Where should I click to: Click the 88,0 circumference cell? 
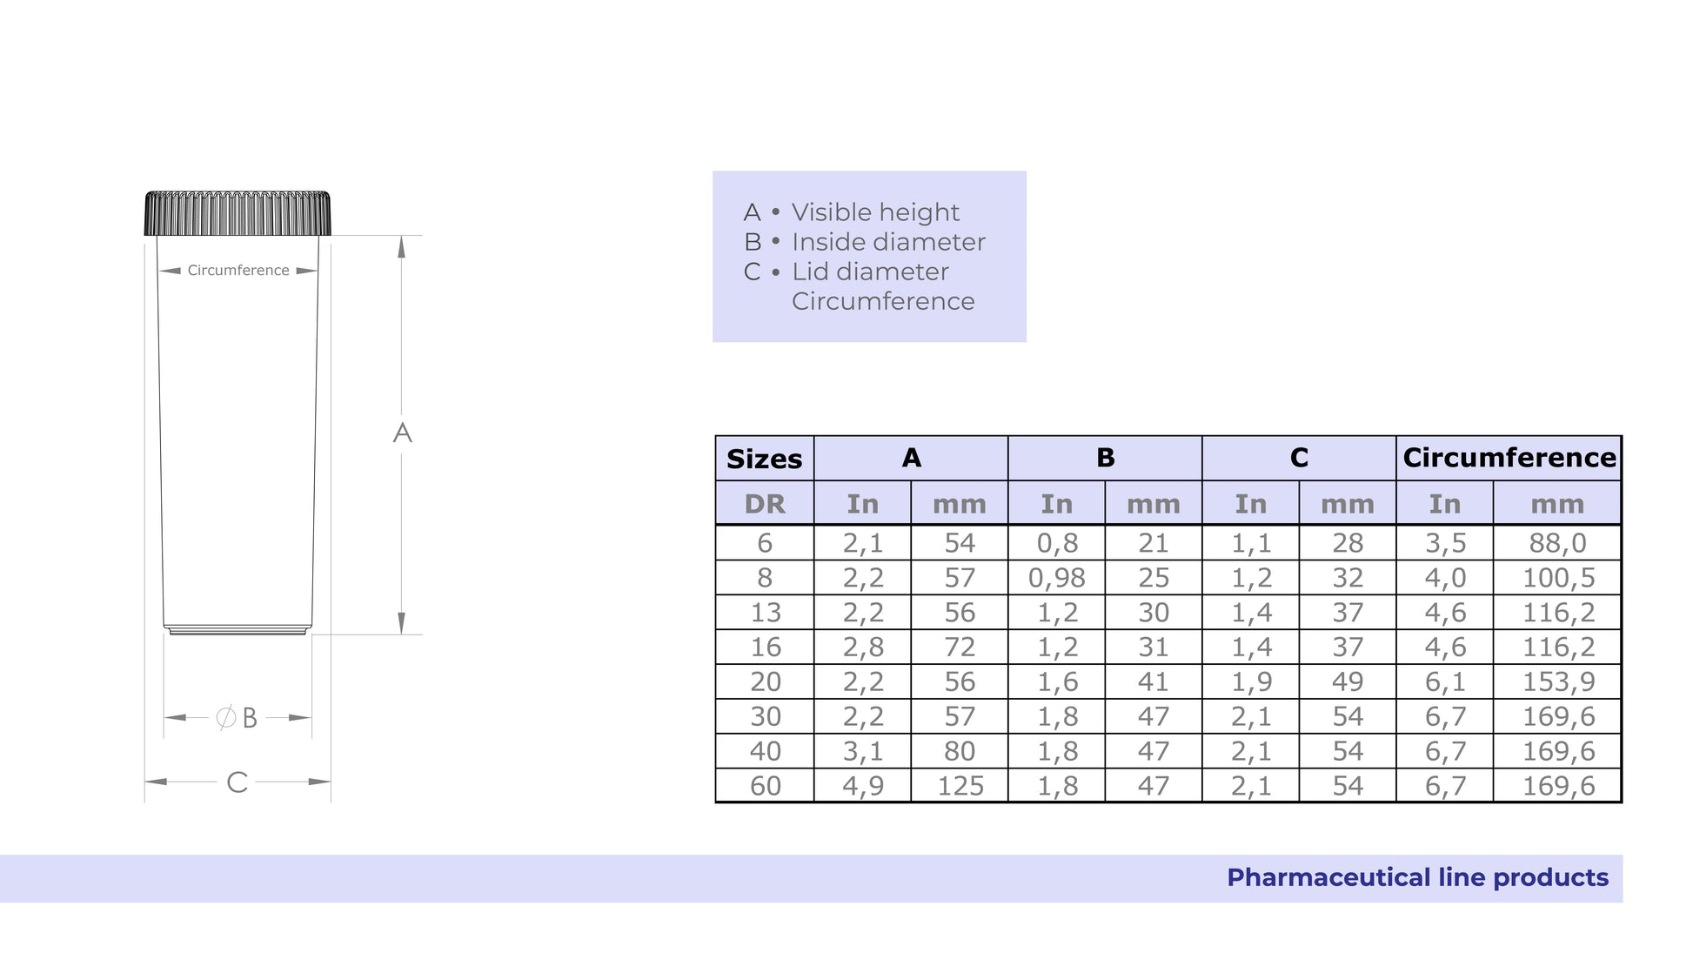[x=1557, y=543]
